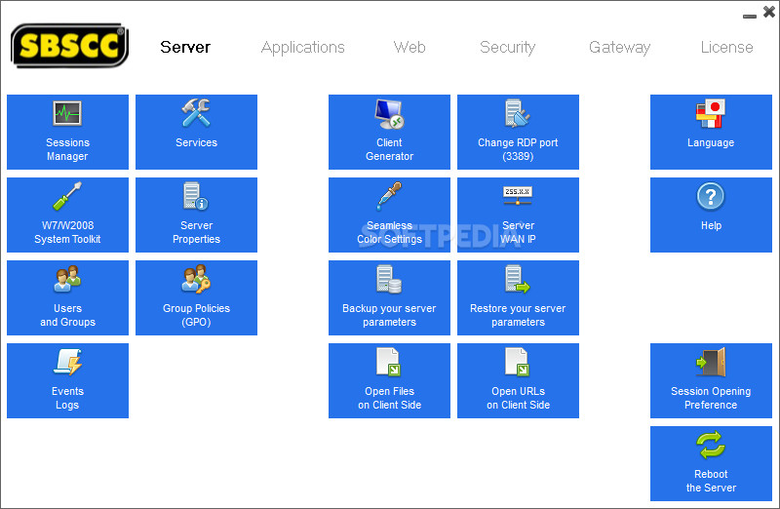Open URLs on Client Side tile

point(518,380)
